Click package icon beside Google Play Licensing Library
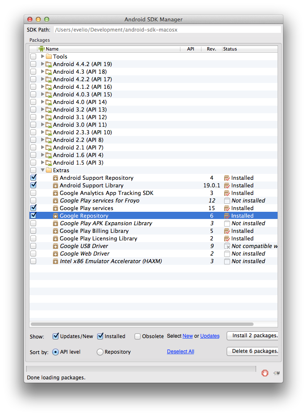 tap(56, 239)
